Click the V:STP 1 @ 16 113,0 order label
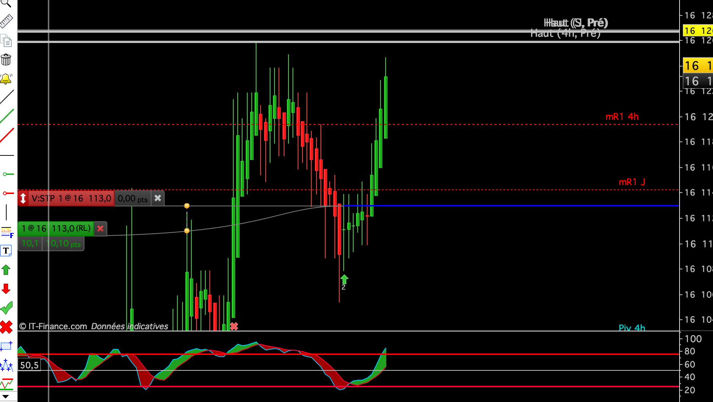The image size is (713, 402). (x=71, y=198)
